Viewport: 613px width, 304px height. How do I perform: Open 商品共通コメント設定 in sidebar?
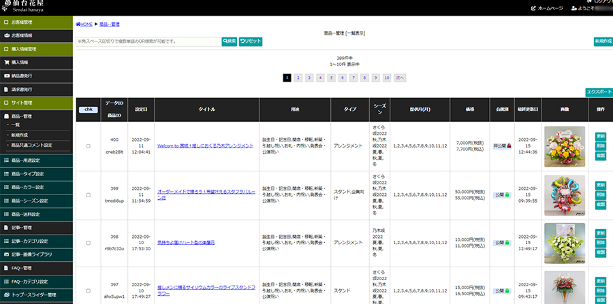pyautogui.click(x=31, y=145)
